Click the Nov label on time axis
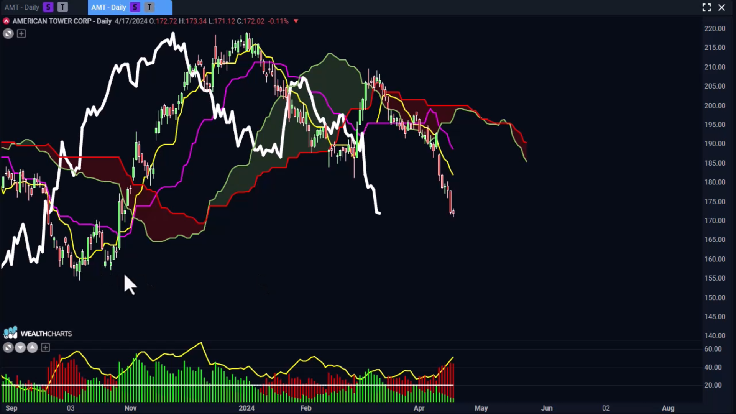Image resolution: width=736 pixels, height=414 pixels. [x=130, y=408]
